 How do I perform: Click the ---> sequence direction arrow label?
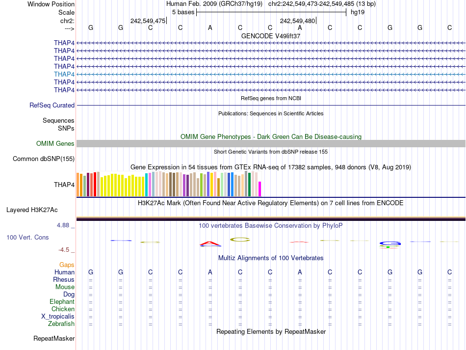click(70, 28)
